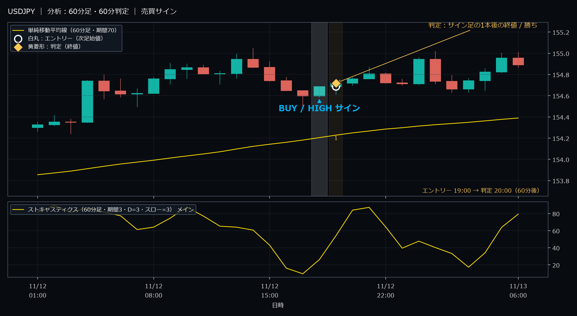This screenshot has width=577, height=316.
Task: Click the 11/12 01:00 time axis label
Action: (38, 291)
